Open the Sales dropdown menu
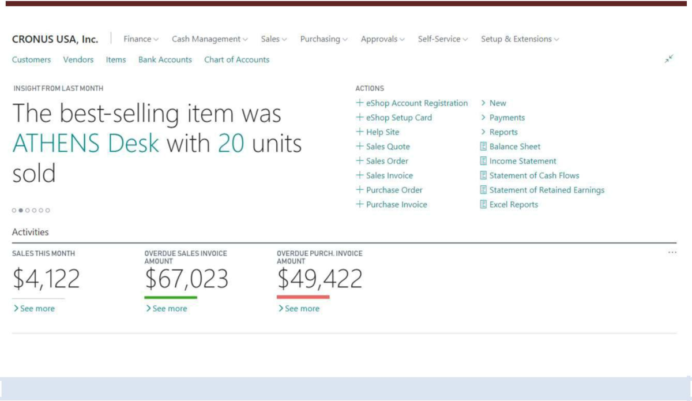The width and height of the screenshot is (692, 401). coord(274,39)
